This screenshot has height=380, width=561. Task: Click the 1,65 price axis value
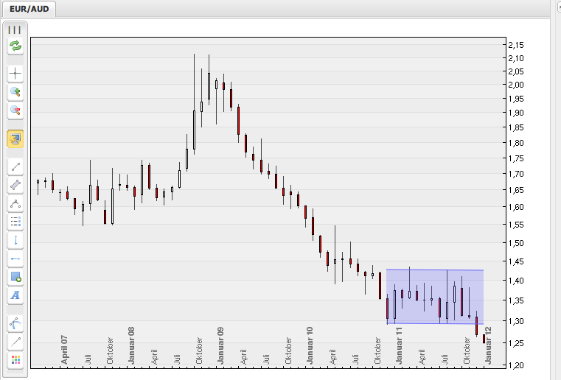click(x=516, y=190)
